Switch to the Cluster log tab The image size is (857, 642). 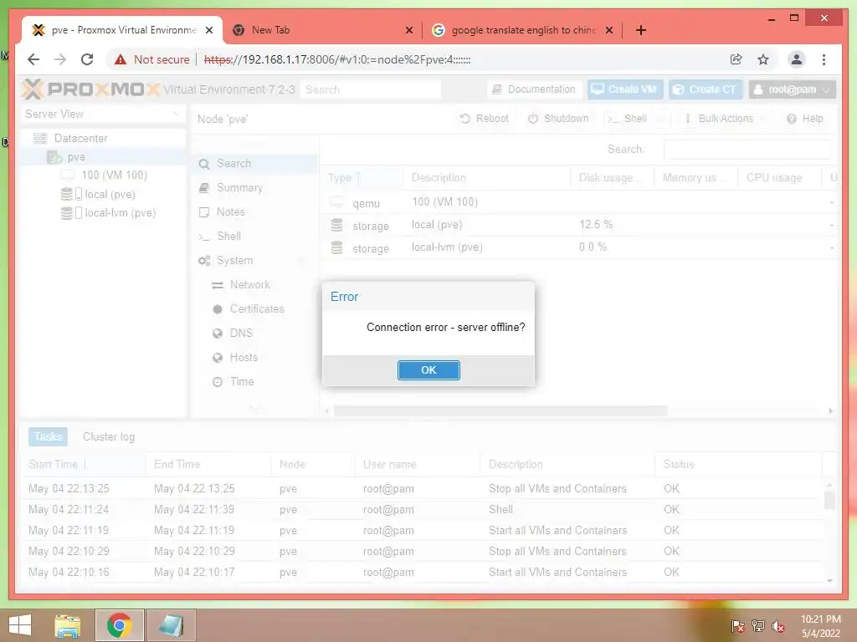(109, 436)
